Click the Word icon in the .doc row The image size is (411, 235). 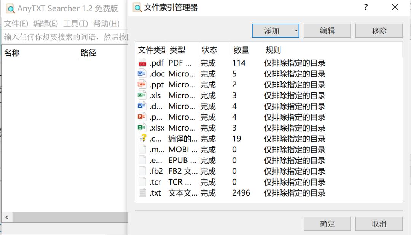coord(142,73)
